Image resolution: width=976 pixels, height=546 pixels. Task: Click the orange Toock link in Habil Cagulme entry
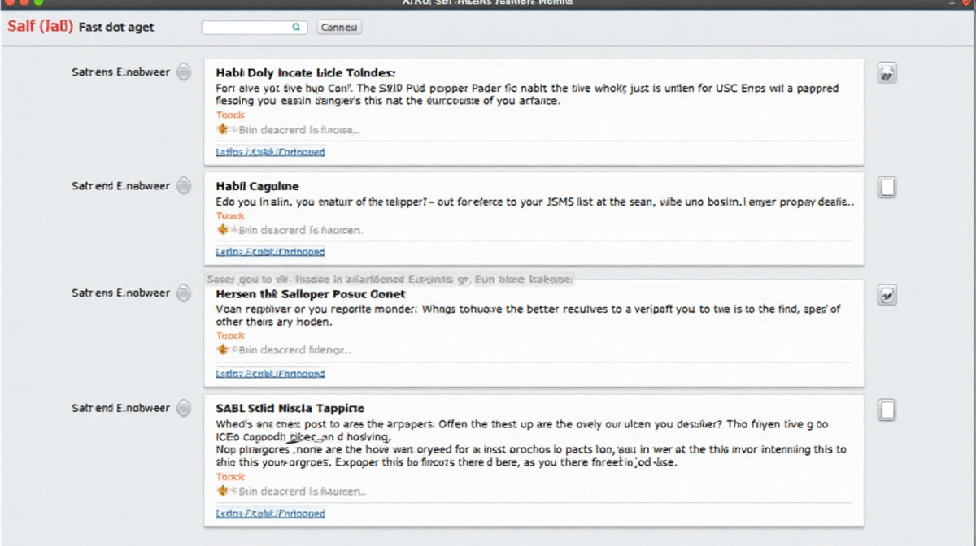pos(230,216)
